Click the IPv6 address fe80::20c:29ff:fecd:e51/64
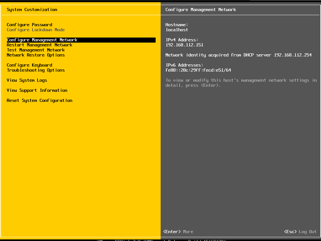Screen dimensions: 321x241 198,70
